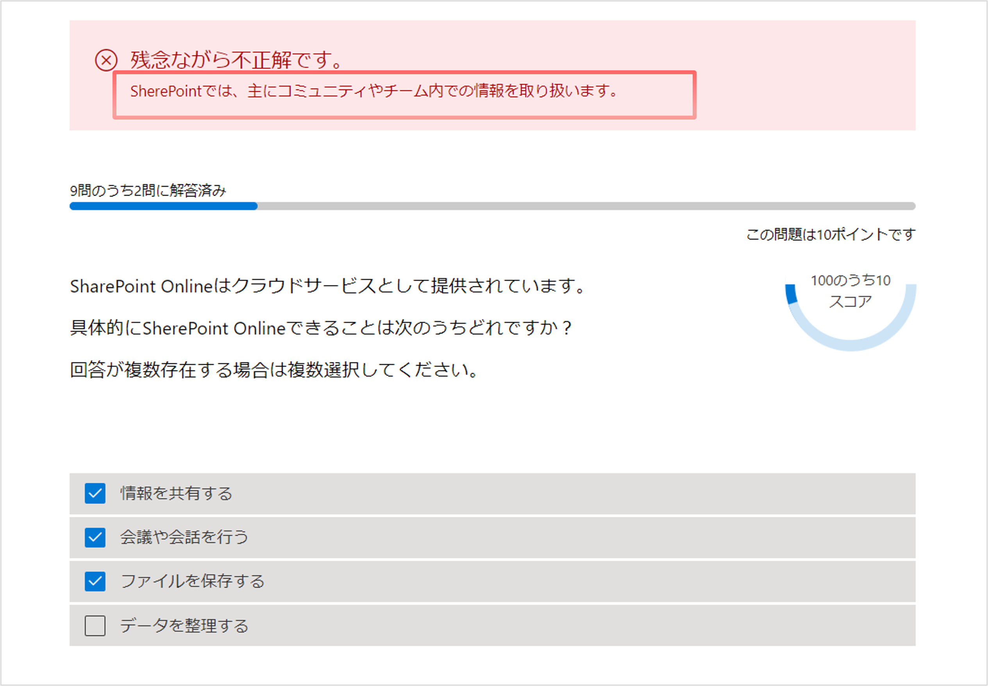988x686 pixels.
Task: Click the SharePoint Onlineはクラウドサービス question line
Action: [327, 286]
